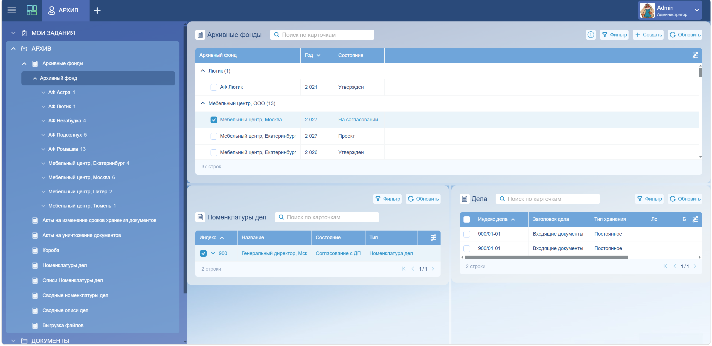Viewport: 712px width, 346px height.
Task: Check the АФ Лютик row checkbox
Action: (214, 87)
